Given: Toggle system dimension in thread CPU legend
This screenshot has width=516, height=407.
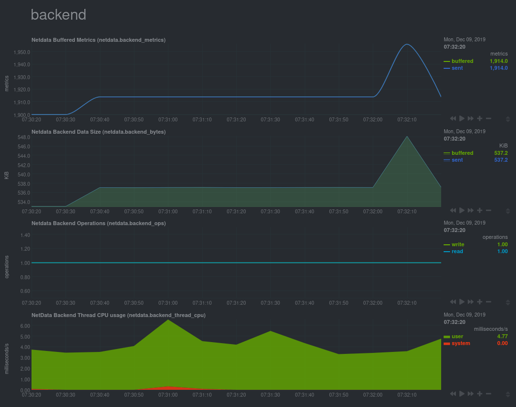Looking at the screenshot, I should [461, 343].
